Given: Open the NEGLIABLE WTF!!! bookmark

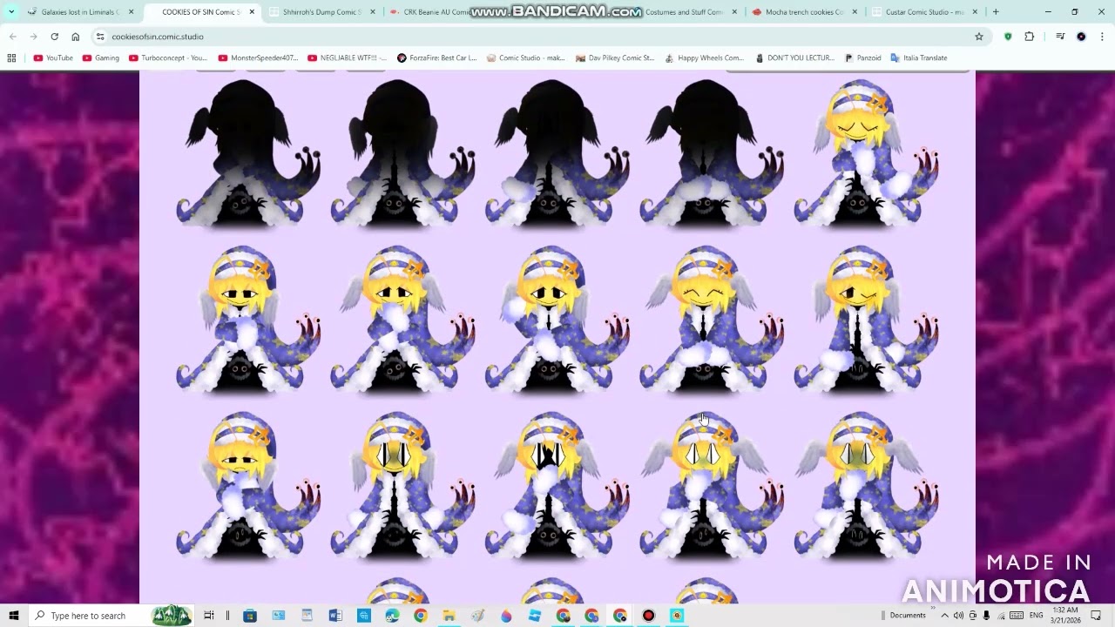Looking at the screenshot, I should (348, 57).
